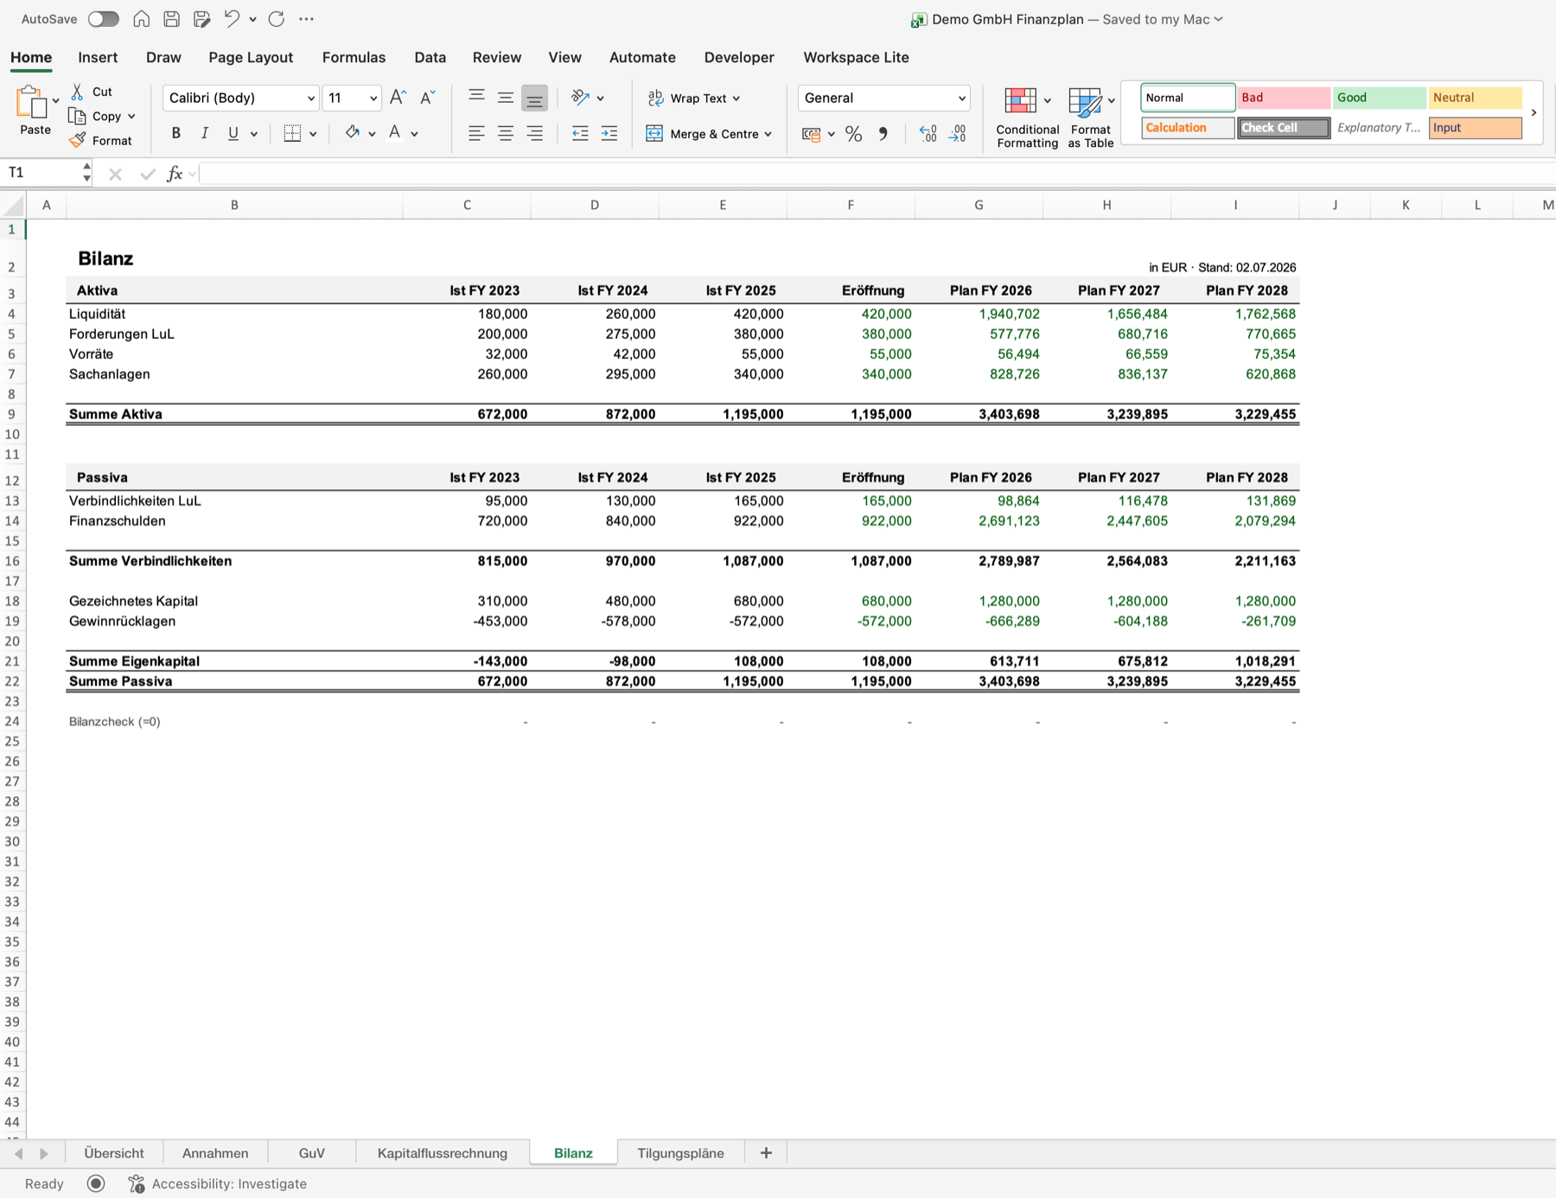Add a new sheet with plus button
This screenshot has width=1556, height=1198.
(x=766, y=1153)
